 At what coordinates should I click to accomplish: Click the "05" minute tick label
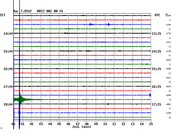coord(59,124)
